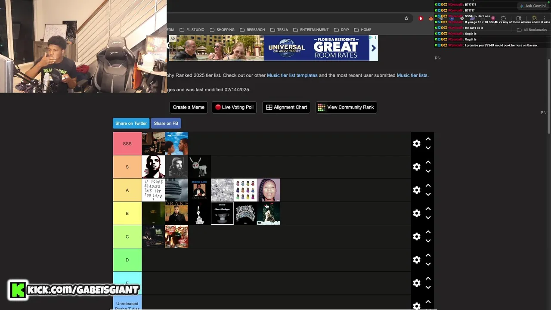
Task: Click the AD badge on the banner
Action: (x=172, y=38)
